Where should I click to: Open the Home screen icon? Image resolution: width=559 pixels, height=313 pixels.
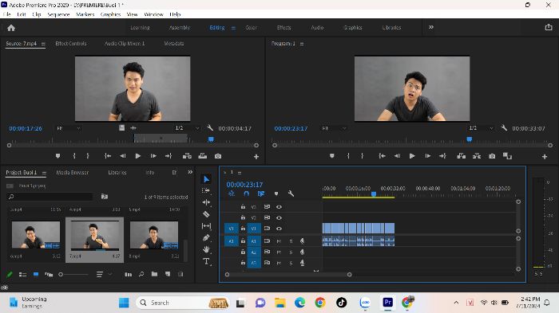[x=11, y=28]
